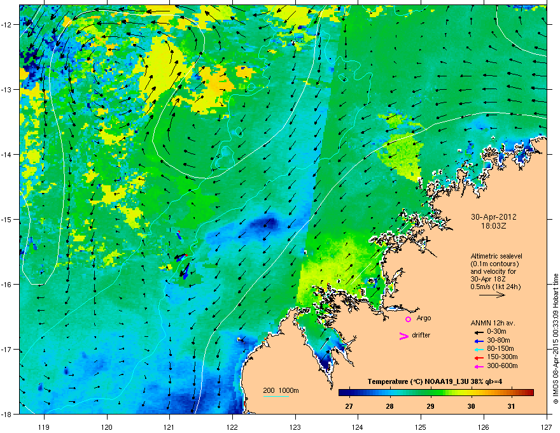The width and height of the screenshot is (560, 433).
Task: Click the magenta Argo circle symbol
Action: (x=408, y=319)
